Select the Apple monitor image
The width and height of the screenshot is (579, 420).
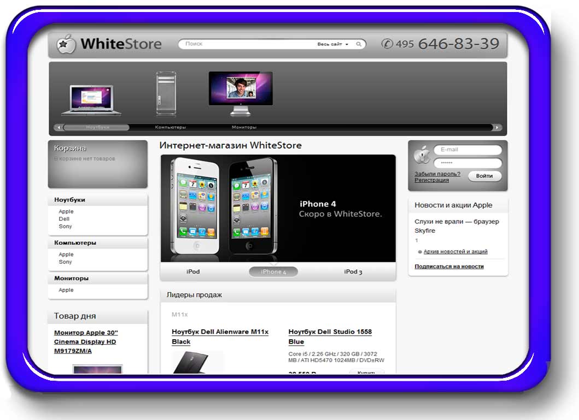coord(240,92)
